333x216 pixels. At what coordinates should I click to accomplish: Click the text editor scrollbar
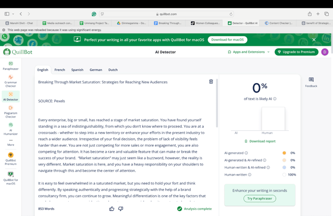[x=217, y=103]
